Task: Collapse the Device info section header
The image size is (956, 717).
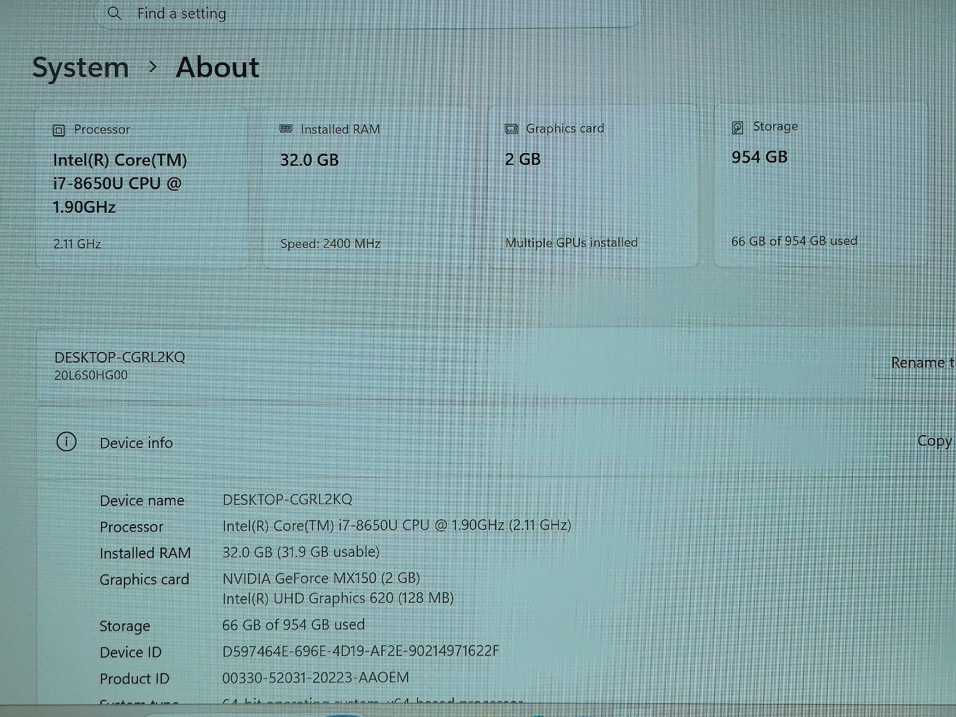Action: tap(496, 442)
